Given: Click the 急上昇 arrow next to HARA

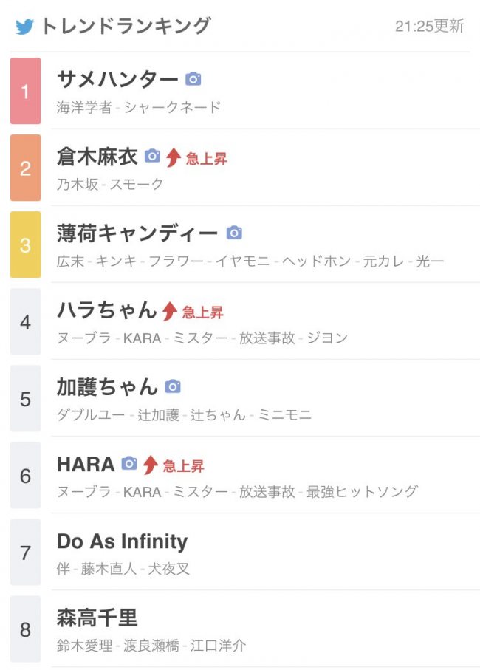Looking at the screenshot, I should click(x=151, y=465).
